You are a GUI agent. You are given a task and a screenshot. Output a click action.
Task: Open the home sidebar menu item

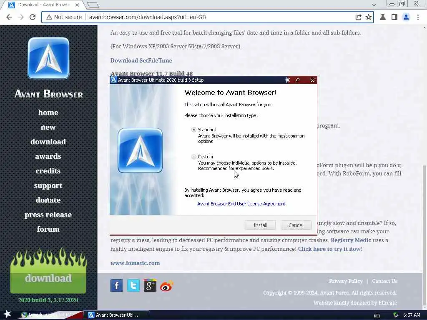pos(48,112)
